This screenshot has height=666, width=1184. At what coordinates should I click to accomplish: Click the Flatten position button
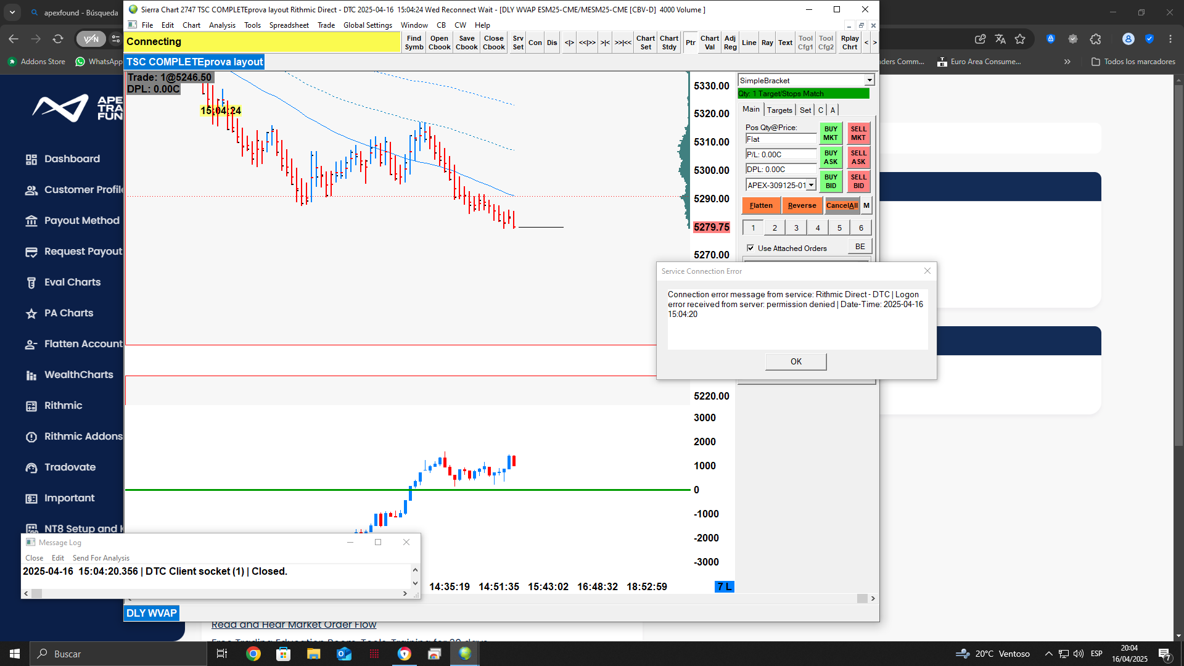tap(761, 205)
